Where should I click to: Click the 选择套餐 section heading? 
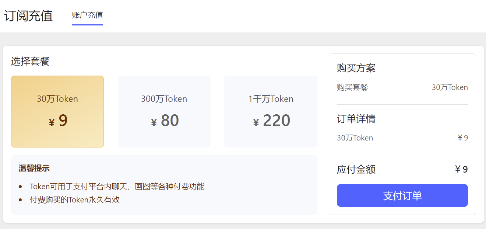point(30,61)
